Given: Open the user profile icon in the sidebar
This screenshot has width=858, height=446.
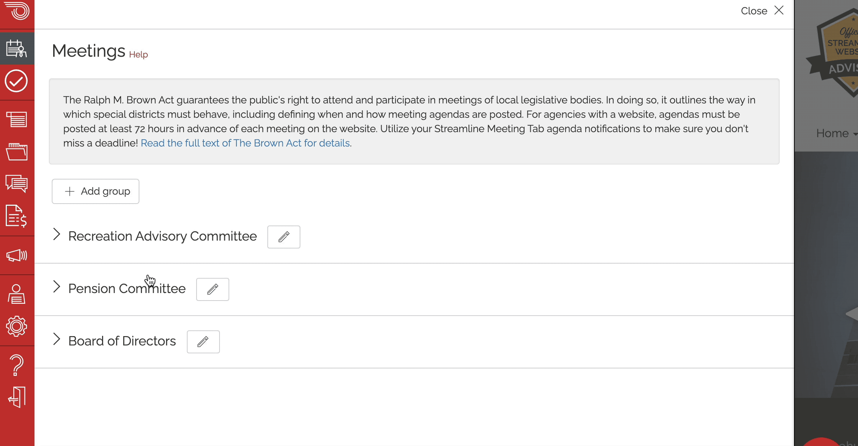Looking at the screenshot, I should 17,294.
